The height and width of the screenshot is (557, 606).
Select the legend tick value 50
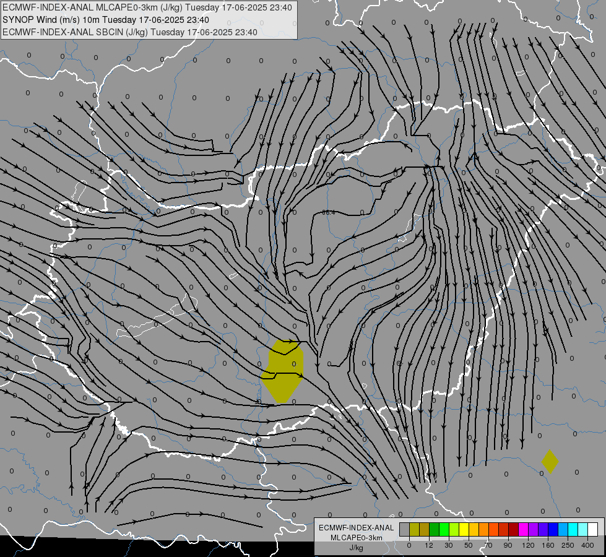pos(469,545)
